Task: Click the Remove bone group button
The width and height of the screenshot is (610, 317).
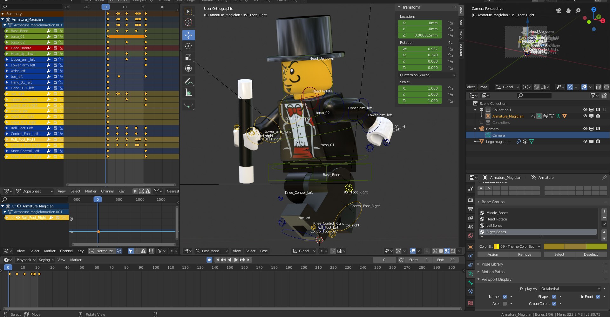Action: click(x=525, y=254)
